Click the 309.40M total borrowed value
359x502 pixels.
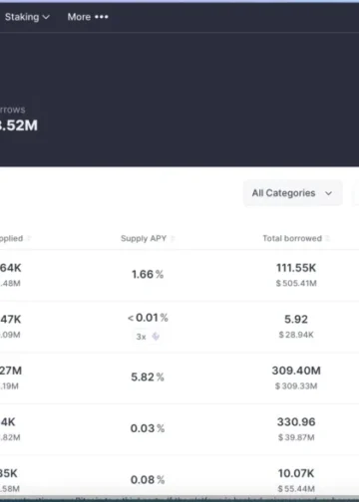click(x=296, y=371)
